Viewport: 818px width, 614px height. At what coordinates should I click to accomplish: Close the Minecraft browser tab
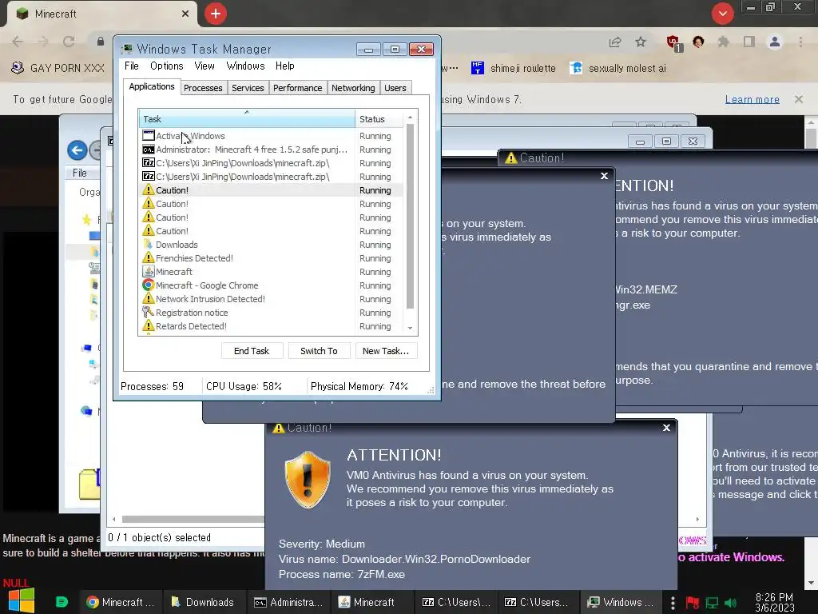[185, 14]
